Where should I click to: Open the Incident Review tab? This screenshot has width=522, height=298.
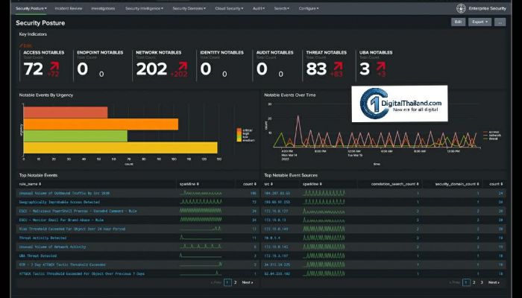point(69,8)
